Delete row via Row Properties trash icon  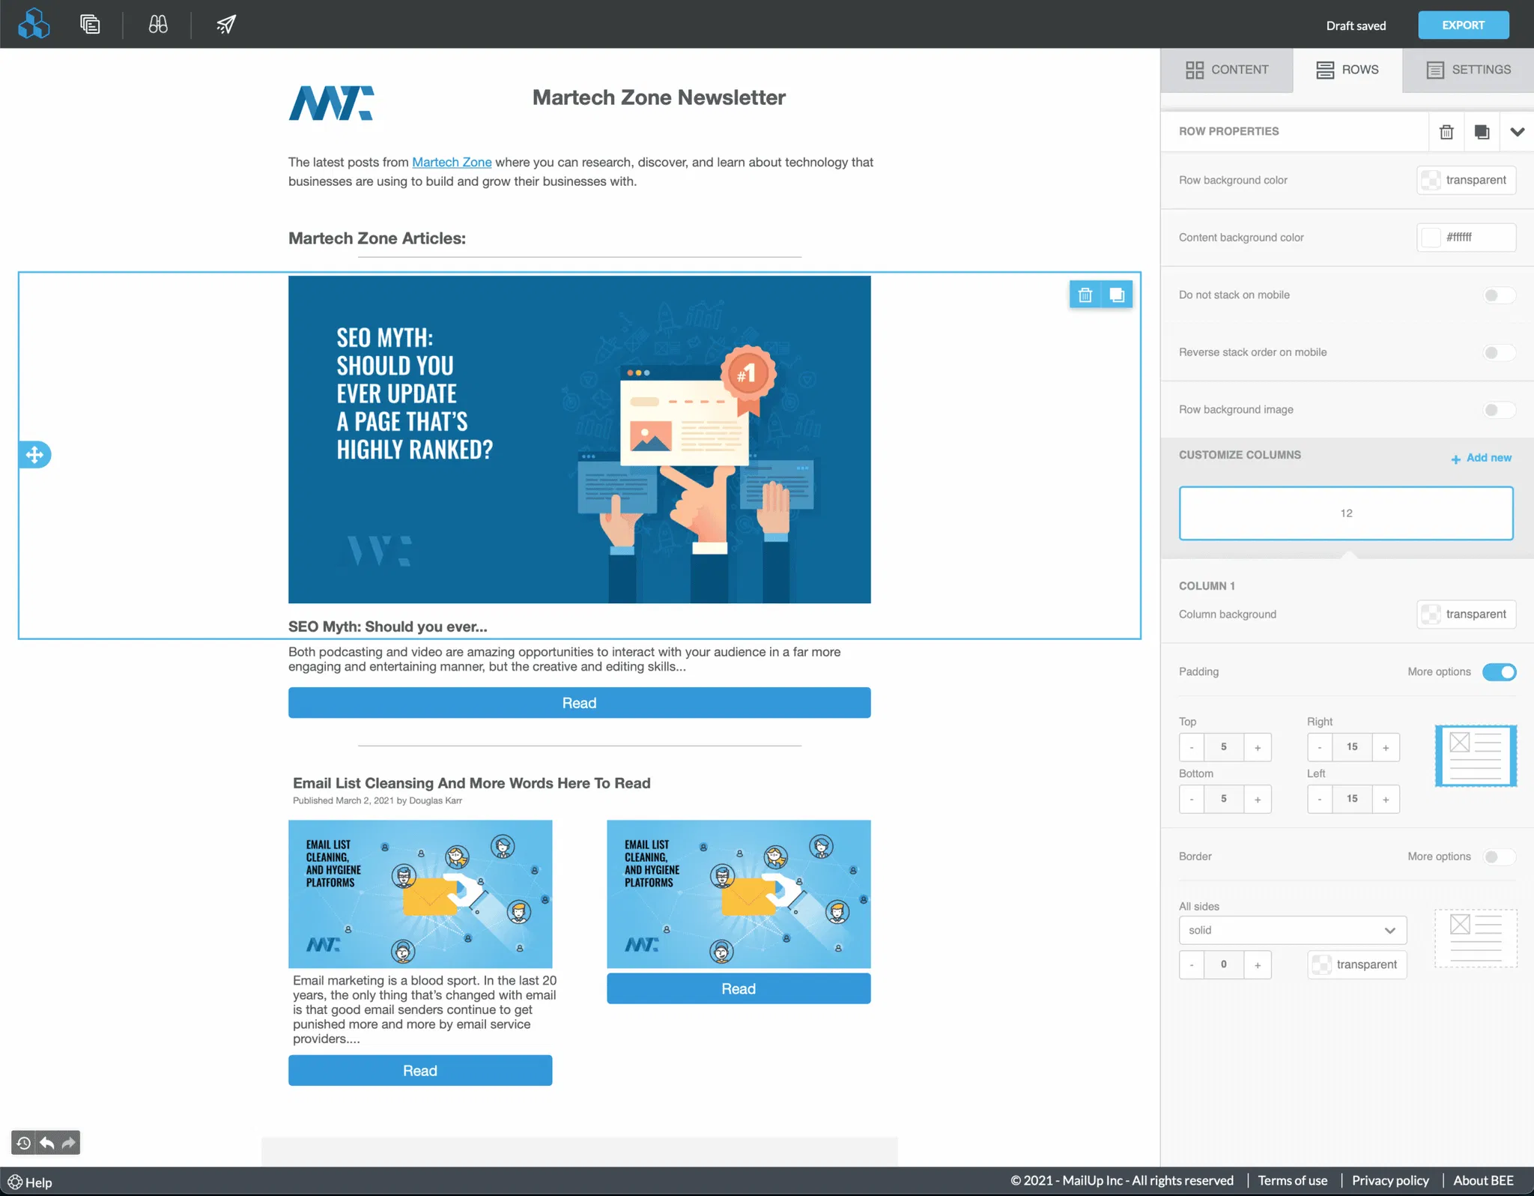pos(1446,132)
